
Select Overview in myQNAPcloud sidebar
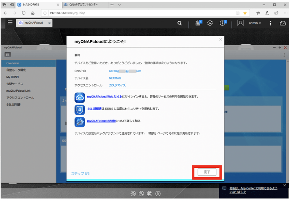[29, 63]
